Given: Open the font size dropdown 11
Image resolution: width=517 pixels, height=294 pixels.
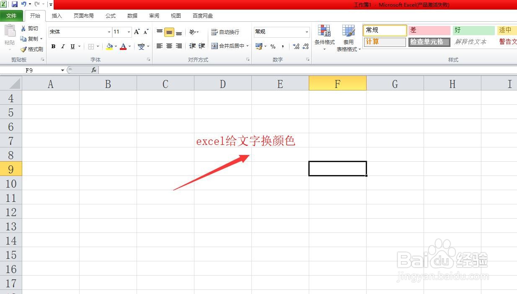Looking at the screenshot, I should pos(129,32).
